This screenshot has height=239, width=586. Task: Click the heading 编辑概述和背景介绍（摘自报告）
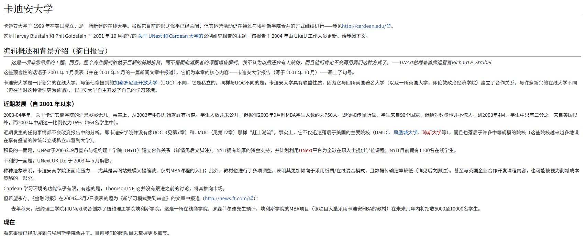[x=56, y=51]
